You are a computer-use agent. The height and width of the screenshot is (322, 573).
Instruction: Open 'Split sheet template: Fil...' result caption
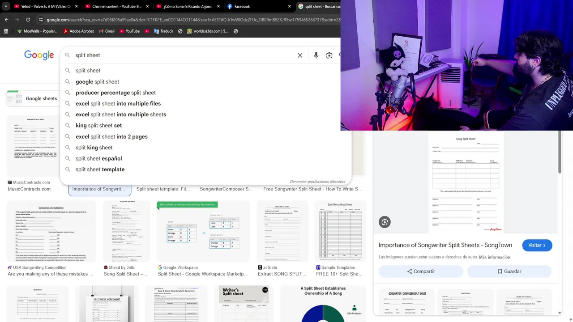coord(163,189)
